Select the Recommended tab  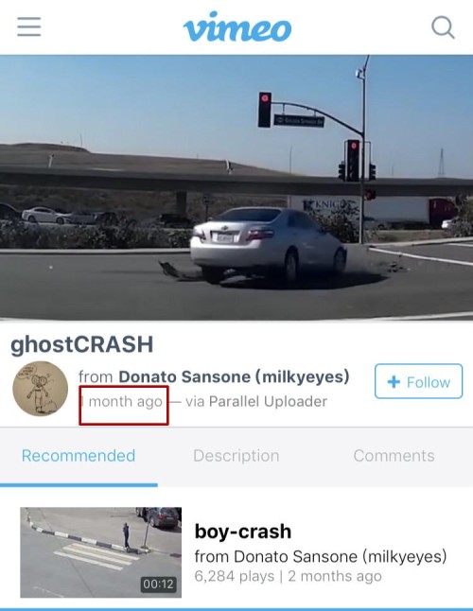tap(79, 456)
